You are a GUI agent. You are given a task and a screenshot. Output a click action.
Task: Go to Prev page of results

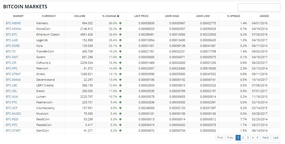230,138
